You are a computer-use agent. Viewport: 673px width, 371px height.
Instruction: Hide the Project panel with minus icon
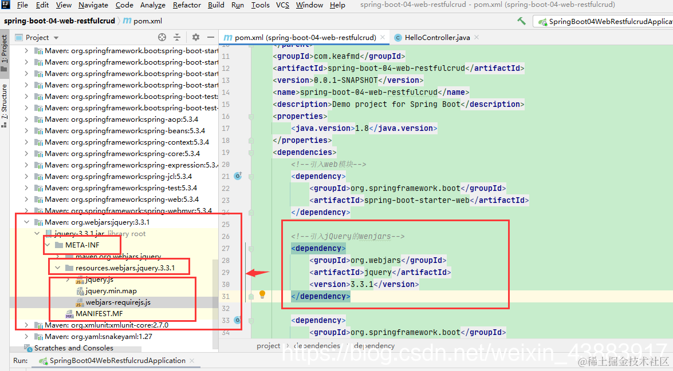211,37
